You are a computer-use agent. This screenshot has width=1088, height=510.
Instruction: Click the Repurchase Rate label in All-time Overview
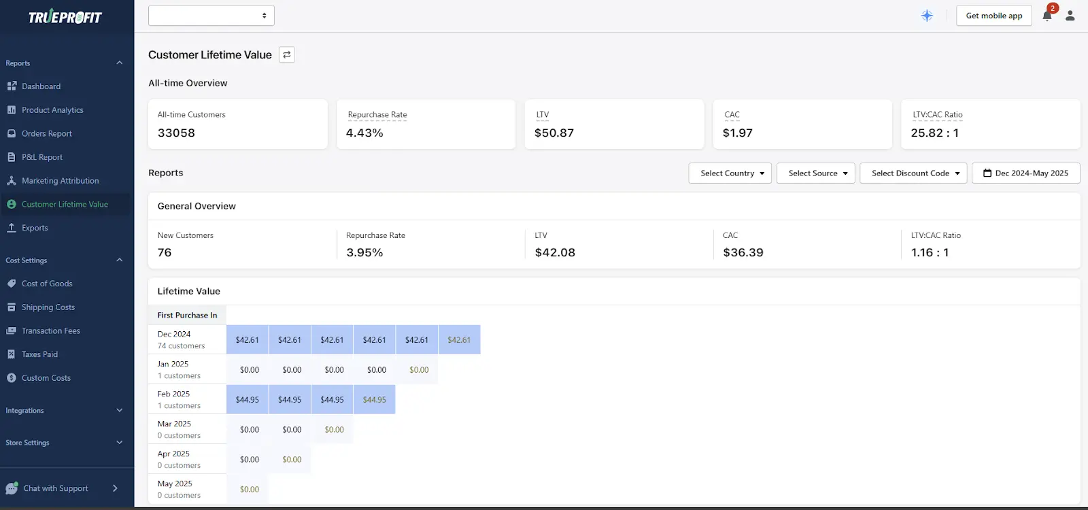tap(377, 115)
